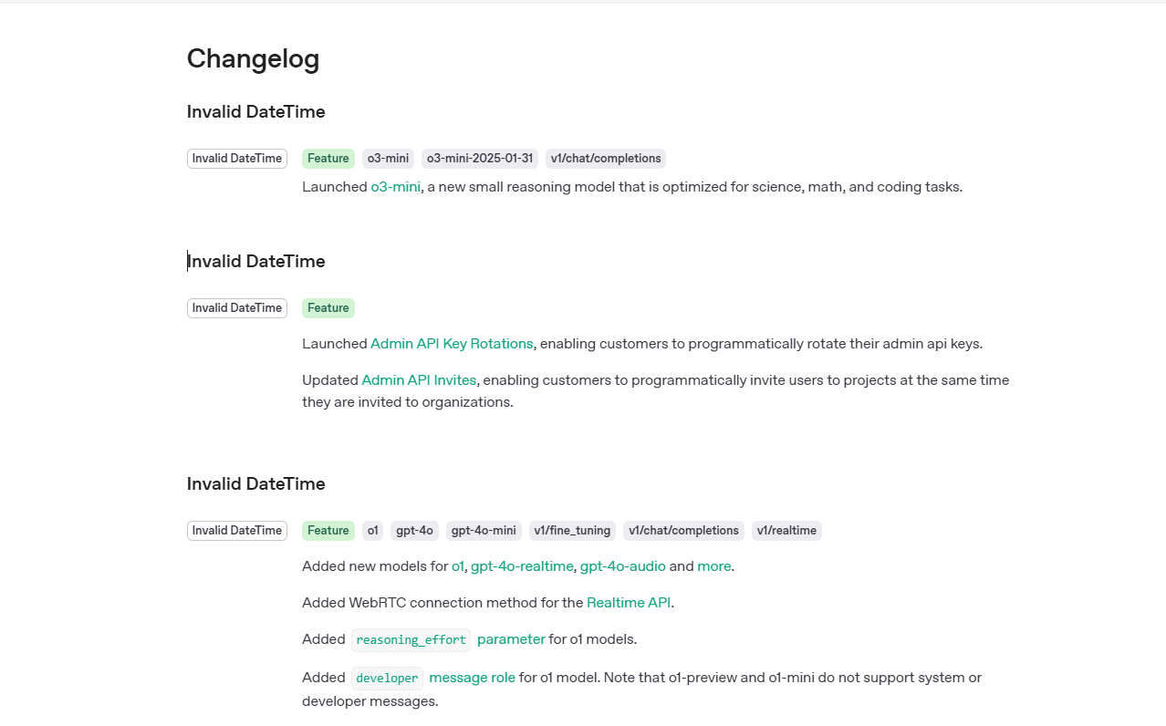Select the gpt-4o-mini tag

point(484,531)
